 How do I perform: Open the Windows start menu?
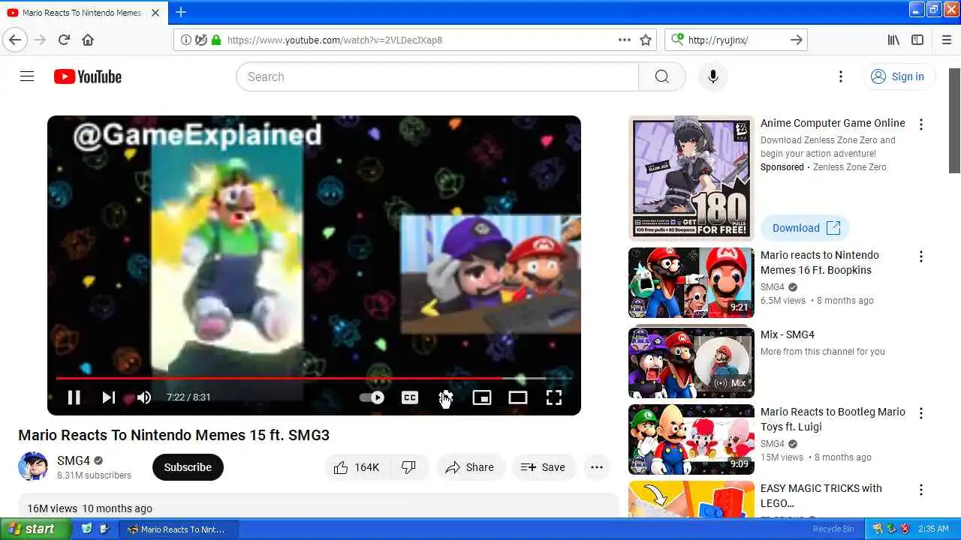[35, 529]
